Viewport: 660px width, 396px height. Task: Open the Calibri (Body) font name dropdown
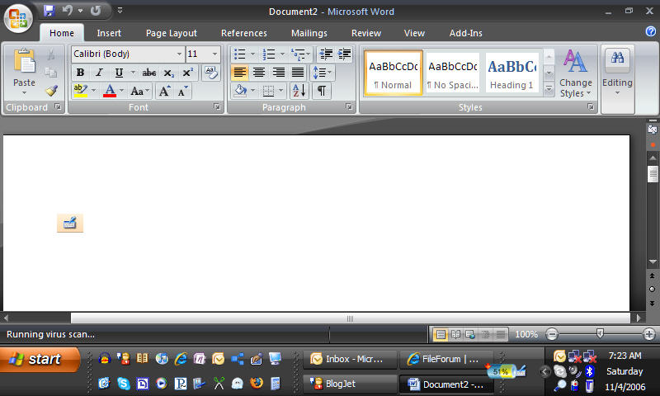179,54
